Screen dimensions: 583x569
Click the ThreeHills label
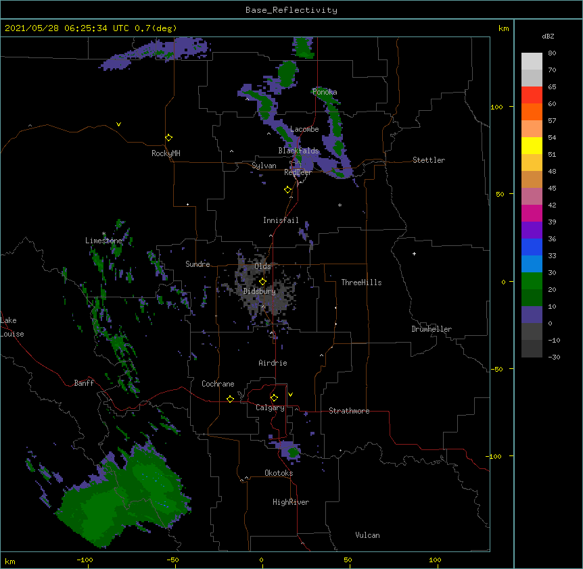point(361,282)
